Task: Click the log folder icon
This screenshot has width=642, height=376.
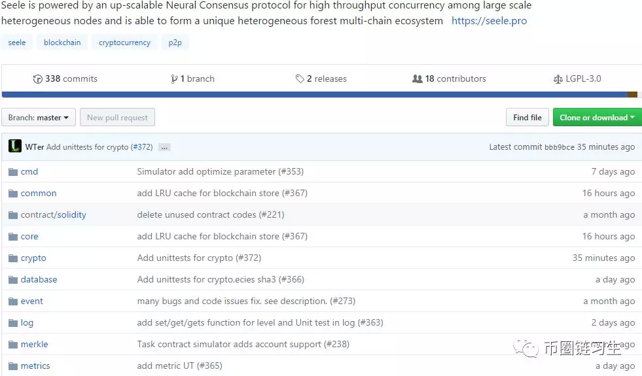Action: point(13,323)
